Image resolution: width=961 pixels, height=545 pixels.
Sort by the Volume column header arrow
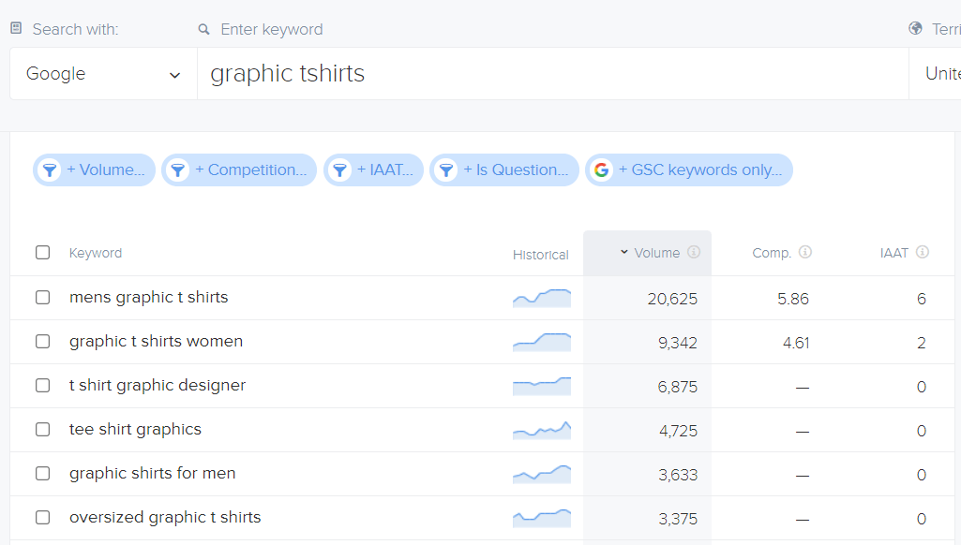pos(624,253)
